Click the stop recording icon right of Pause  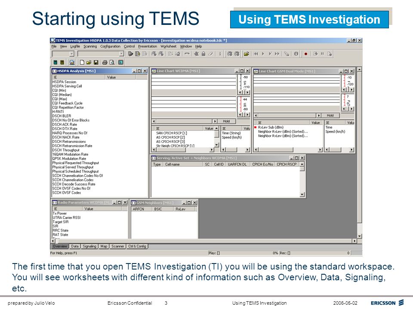(329, 54)
